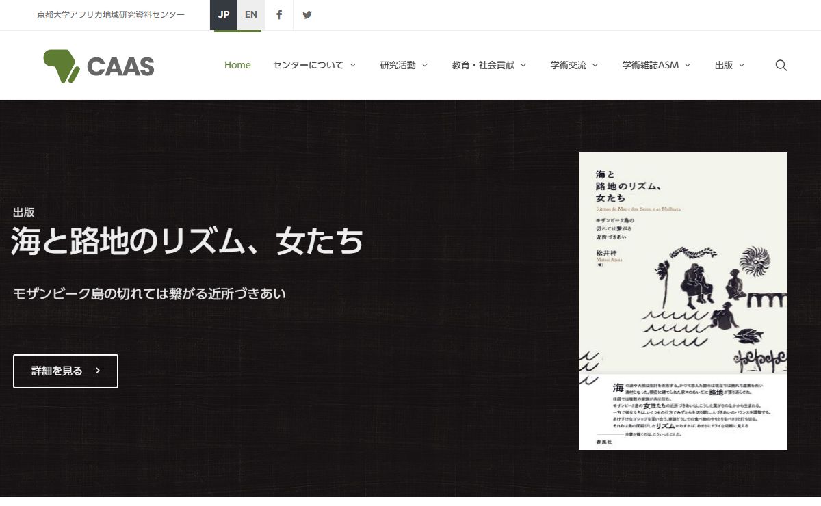Switch language to EN
The height and width of the screenshot is (506, 821).
[251, 15]
